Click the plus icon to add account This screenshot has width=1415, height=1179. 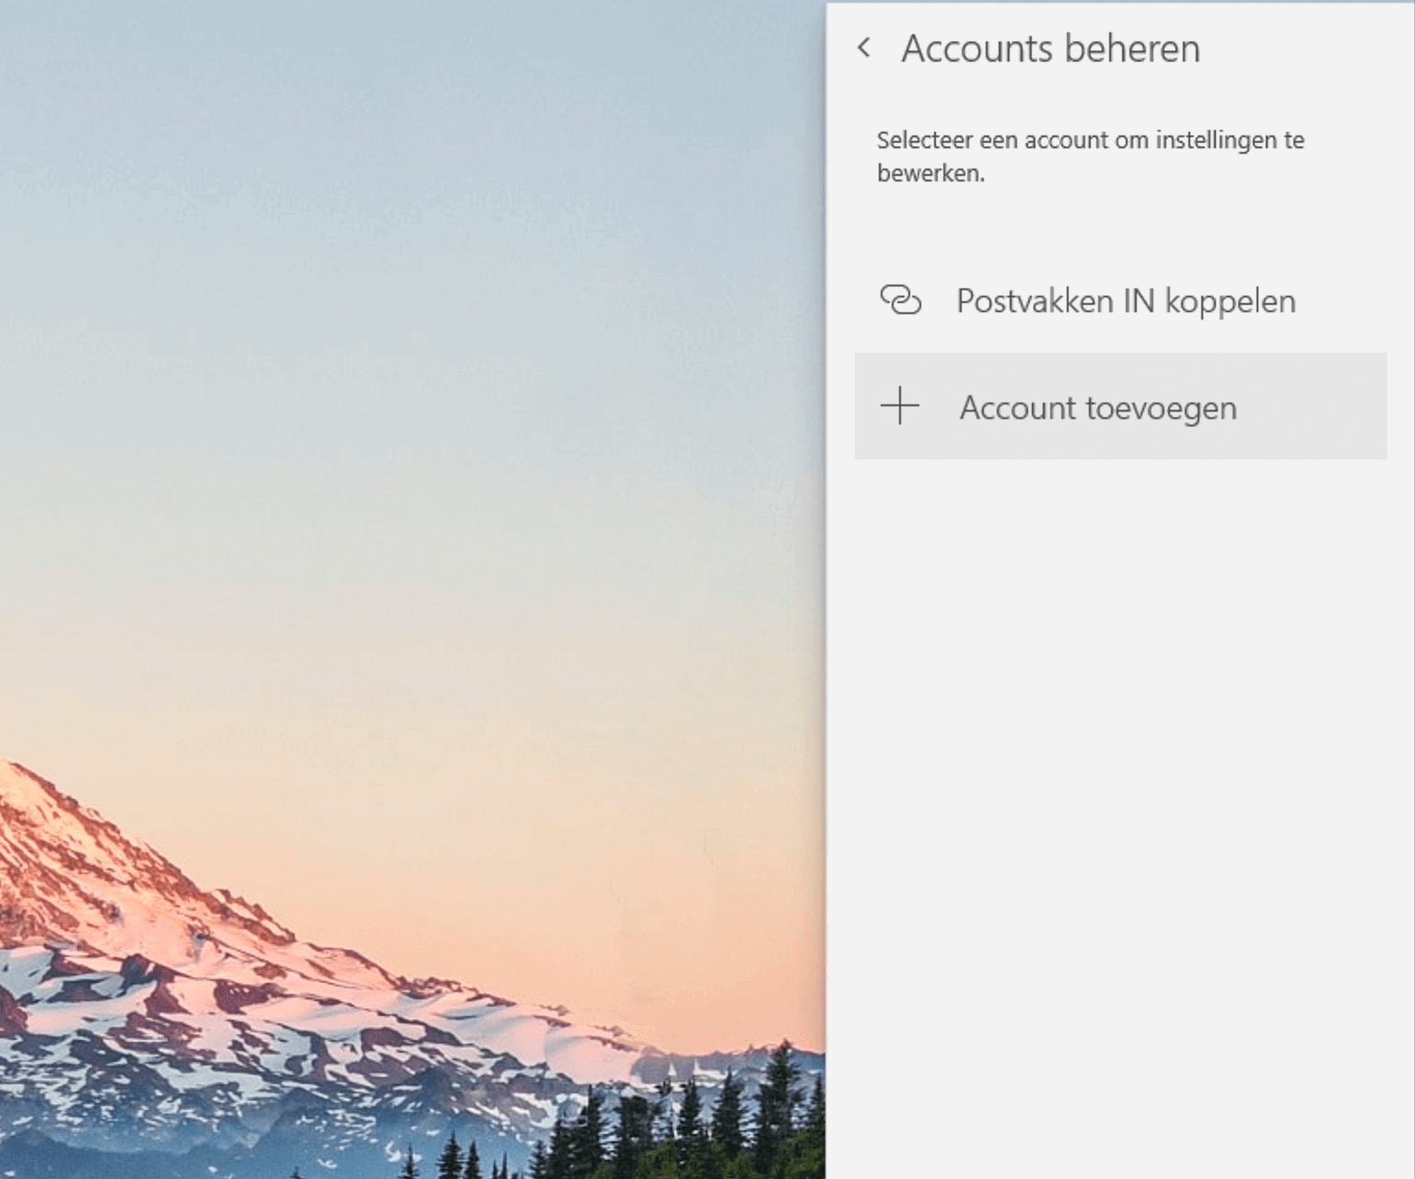click(x=900, y=406)
